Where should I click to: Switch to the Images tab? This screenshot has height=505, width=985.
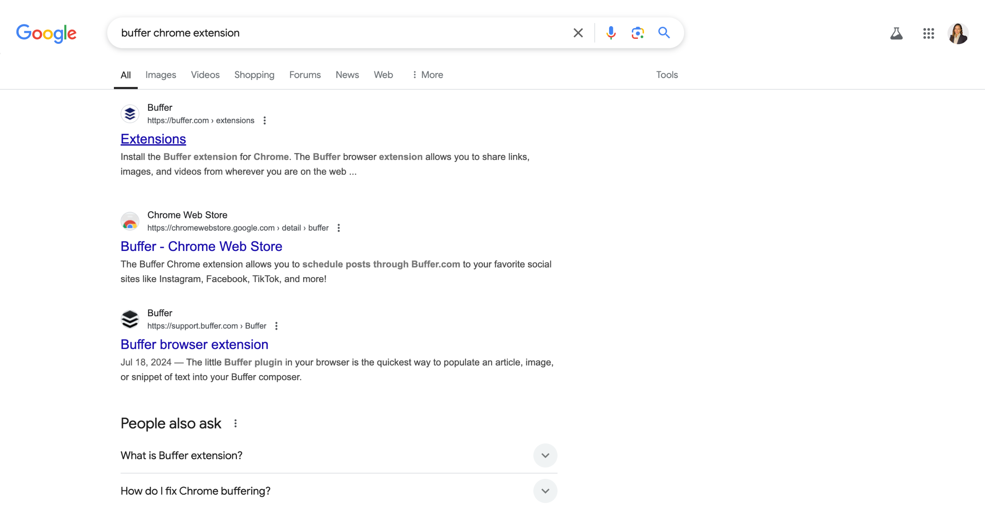point(160,75)
